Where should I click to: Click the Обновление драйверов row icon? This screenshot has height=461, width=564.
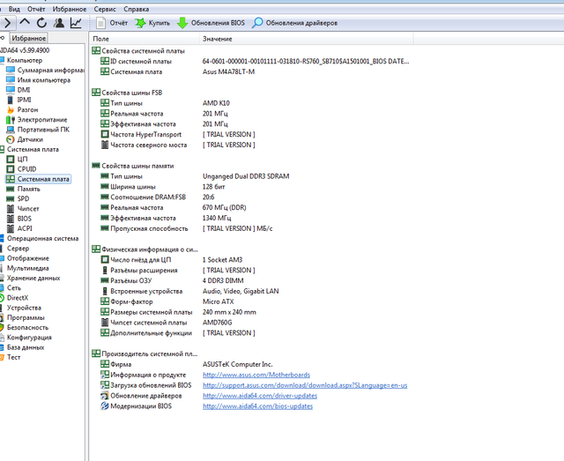tap(104, 396)
